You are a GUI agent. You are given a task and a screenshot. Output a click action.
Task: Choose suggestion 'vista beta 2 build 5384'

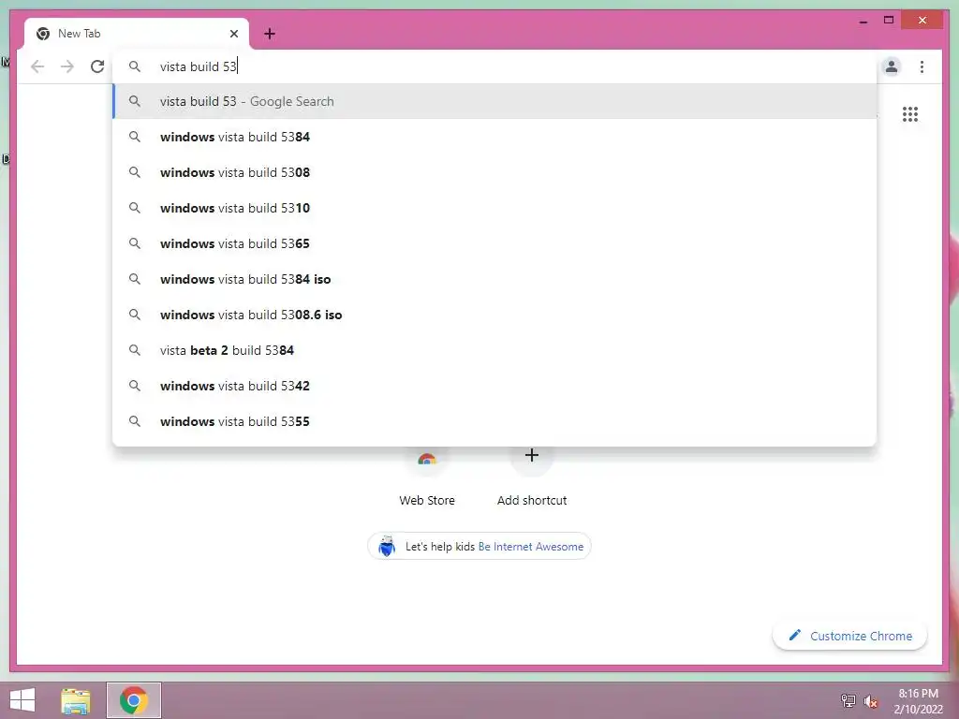[x=494, y=350]
